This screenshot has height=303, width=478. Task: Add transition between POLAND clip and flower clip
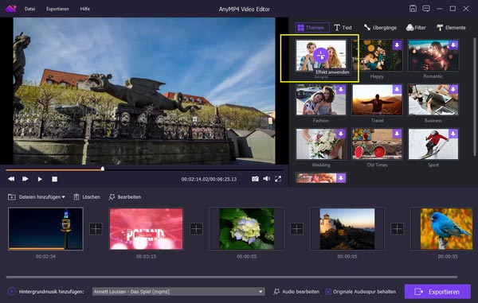(196, 229)
